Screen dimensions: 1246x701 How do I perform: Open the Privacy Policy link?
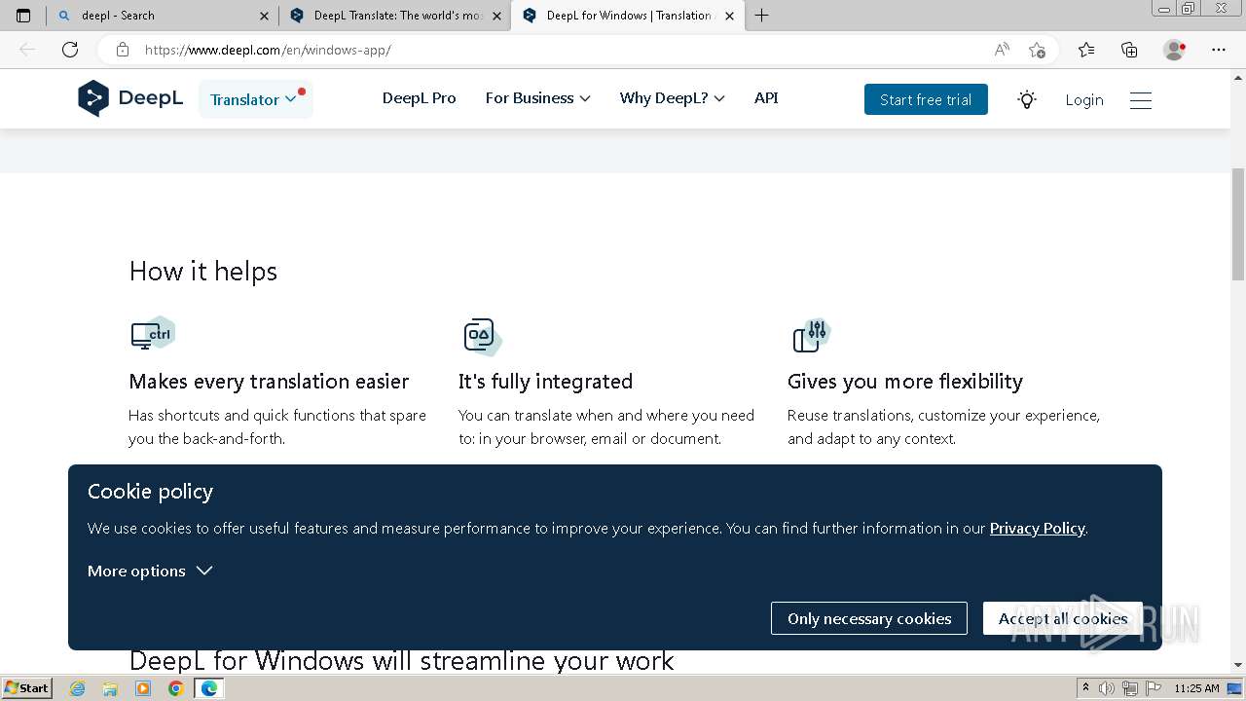pyautogui.click(x=1037, y=528)
